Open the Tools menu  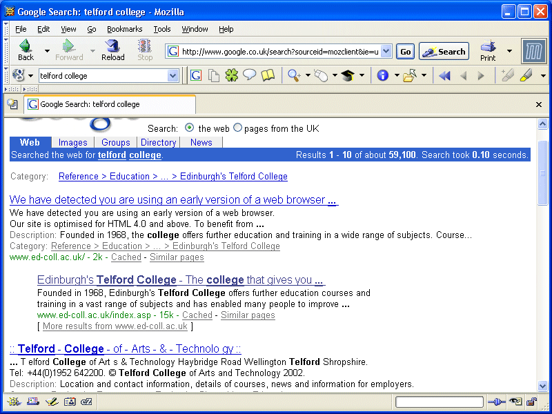pos(162,29)
